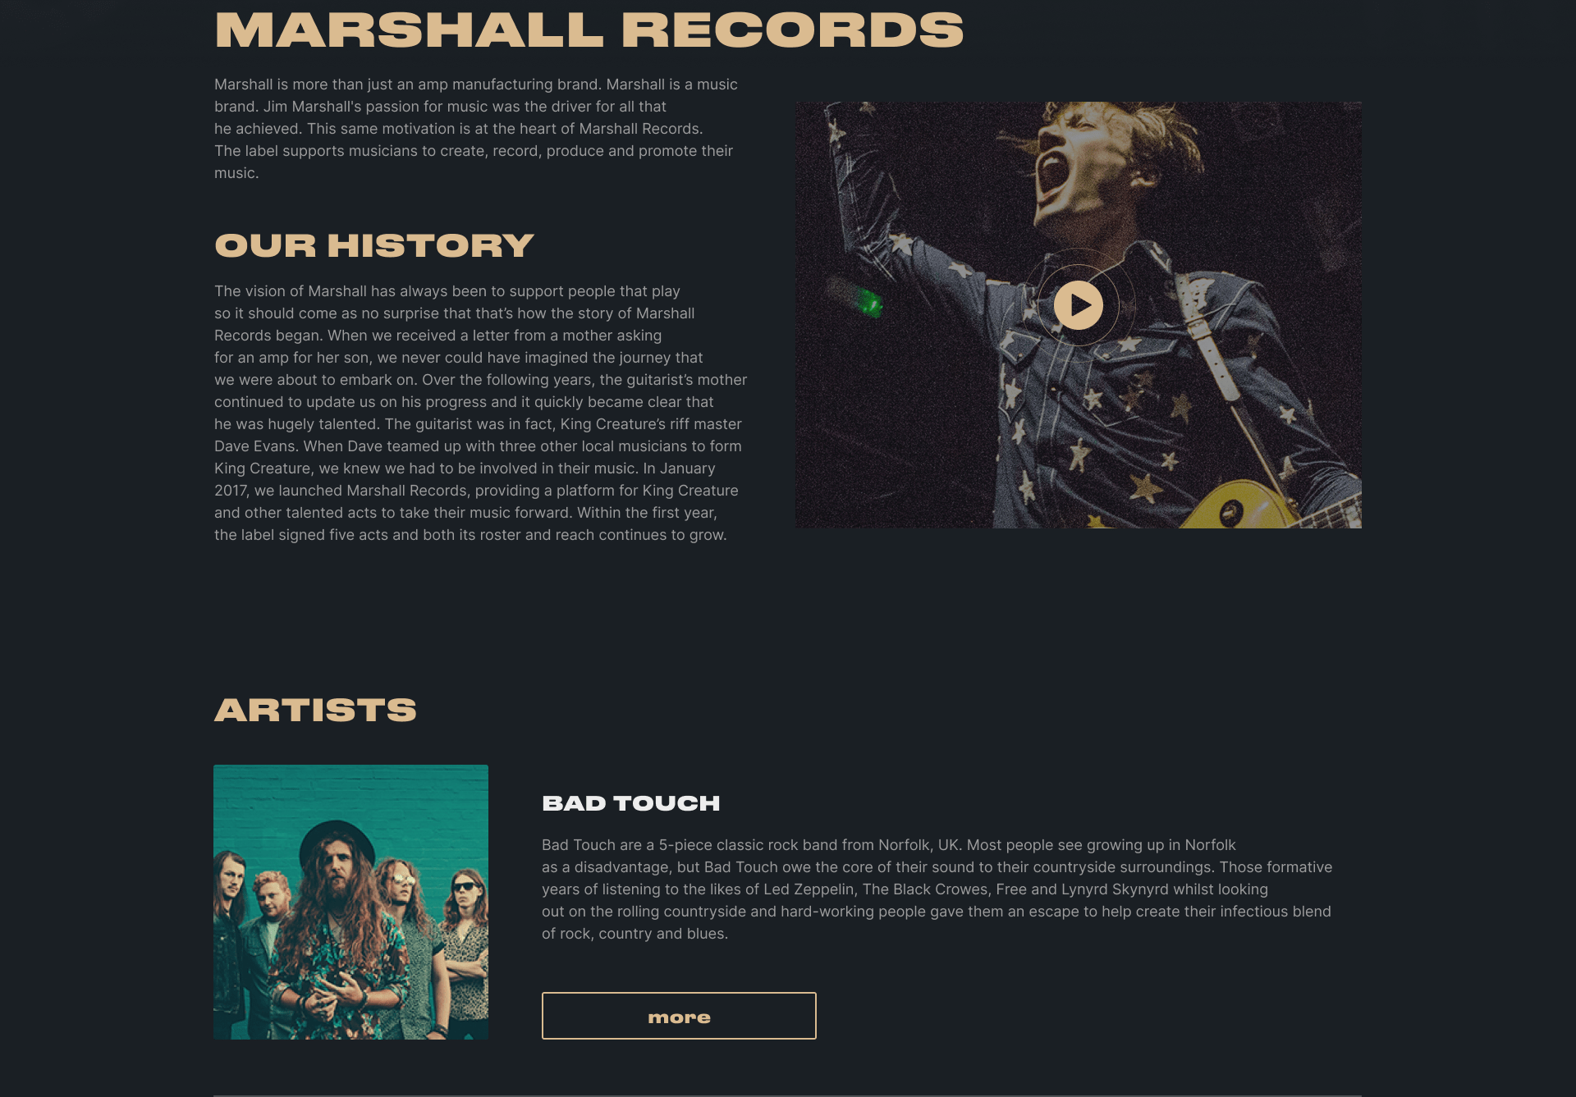Click the OUR HISTORY heading
Image resolution: width=1576 pixels, height=1097 pixels.
(x=374, y=245)
